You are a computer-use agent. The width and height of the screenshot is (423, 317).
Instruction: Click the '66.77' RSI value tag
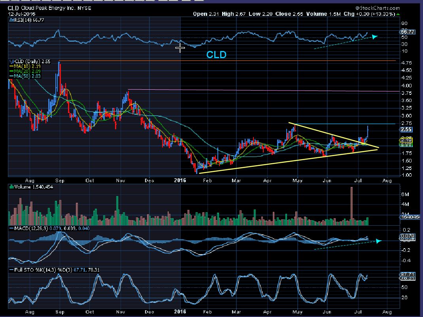407,32
